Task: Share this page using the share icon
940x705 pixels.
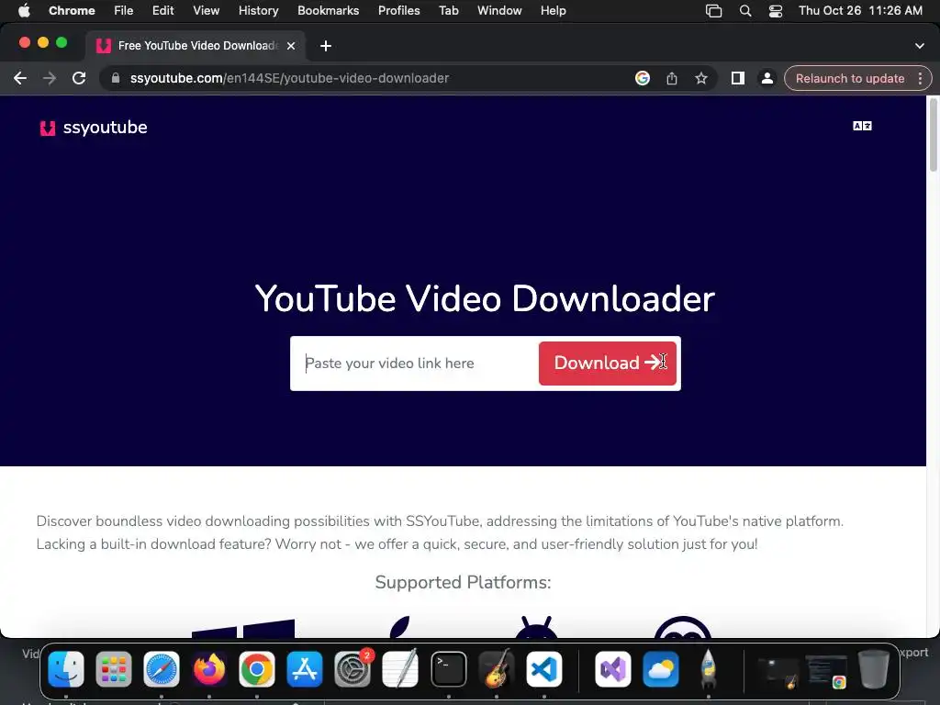Action: coord(671,79)
